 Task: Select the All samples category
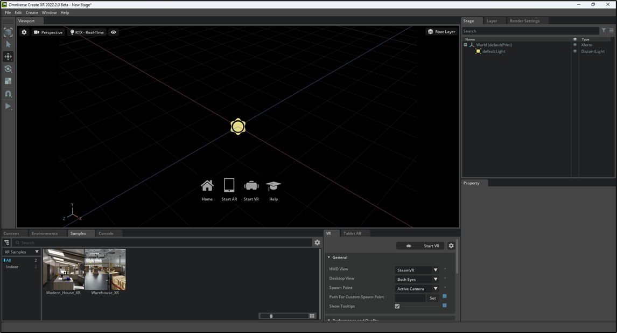coord(20,260)
